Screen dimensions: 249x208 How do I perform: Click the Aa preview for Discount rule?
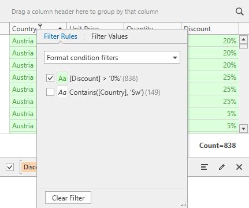[62, 79]
